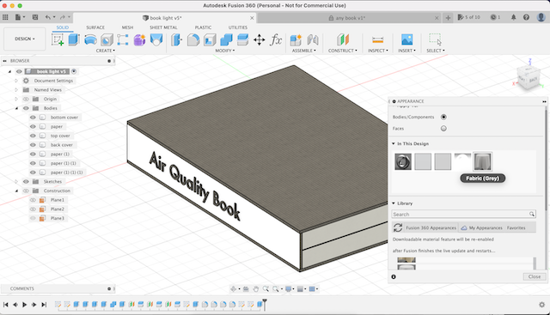Add a new design tab
This screenshot has width=550, height=315.
tap(448, 18)
